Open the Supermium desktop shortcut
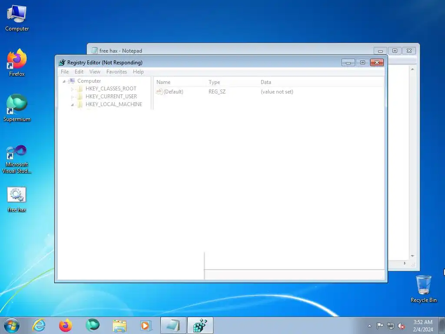The width and height of the screenshot is (445, 334). coord(17,108)
